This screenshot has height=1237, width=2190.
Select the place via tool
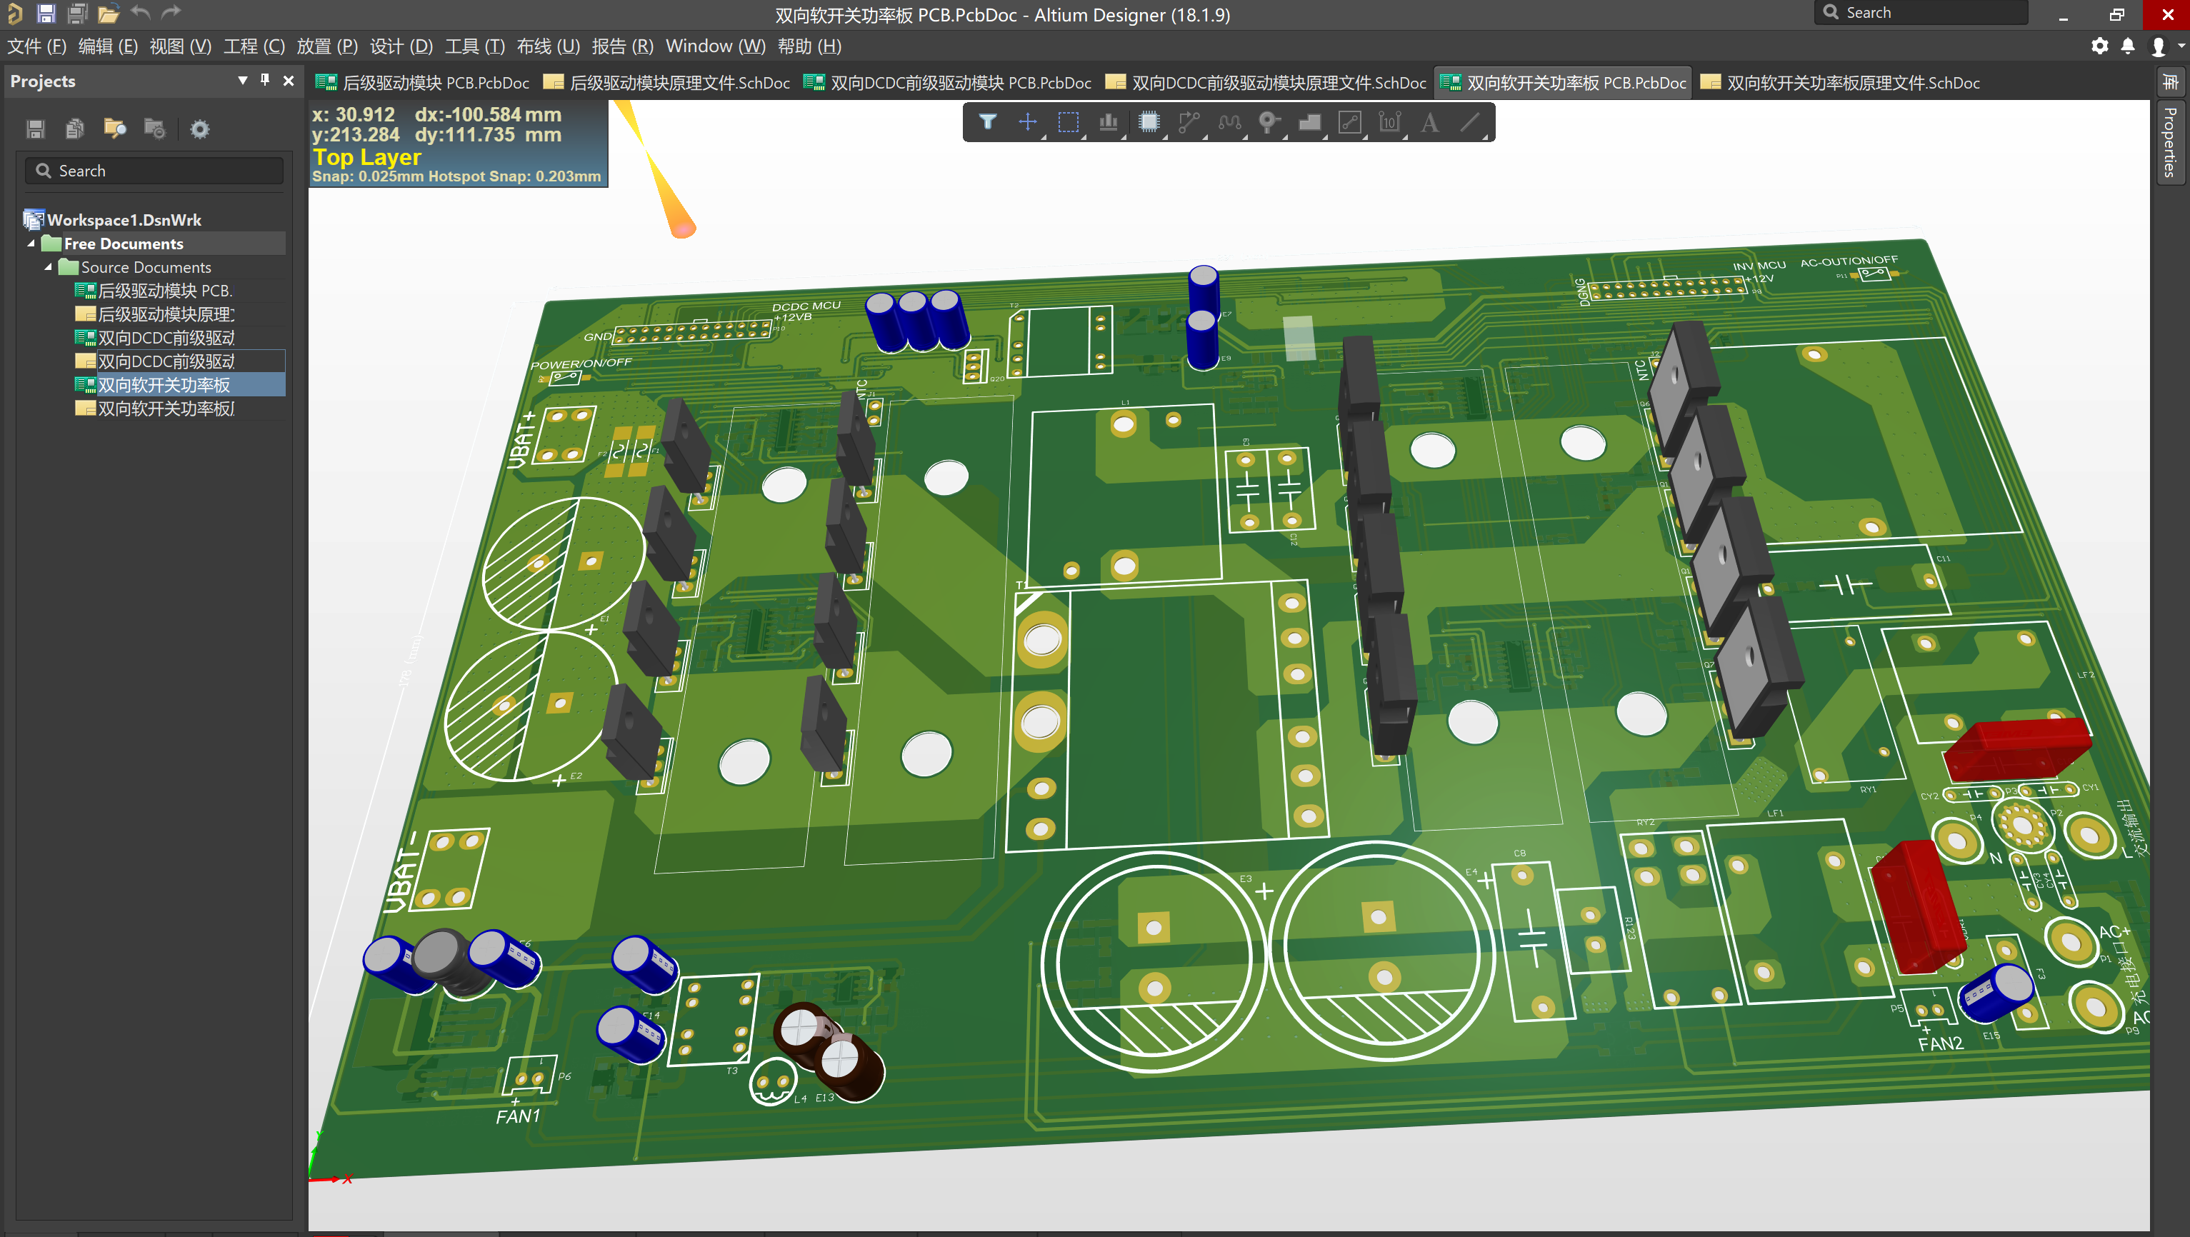click(x=1269, y=122)
